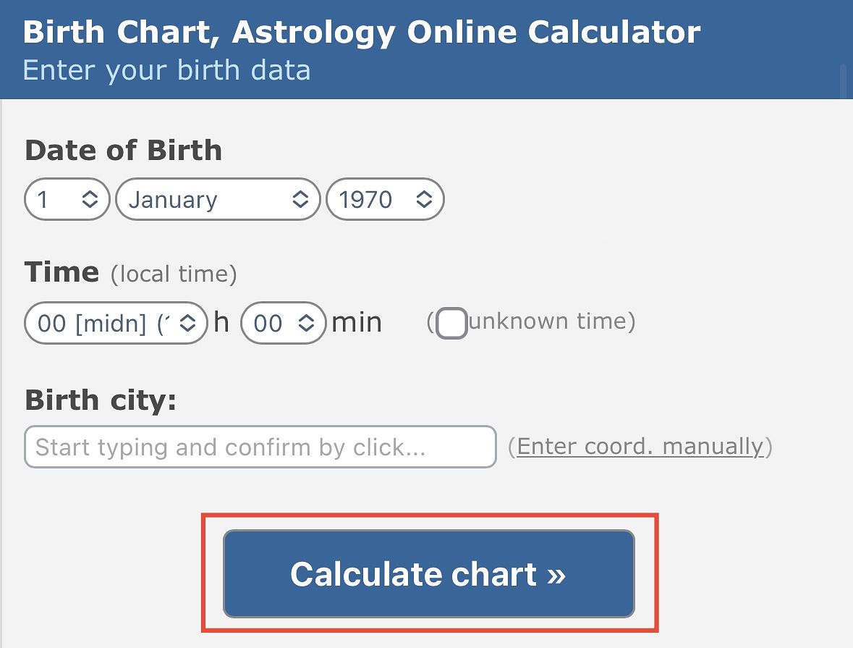Click the Birth city input field
The height and width of the screenshot is (648, 853).
259,447
